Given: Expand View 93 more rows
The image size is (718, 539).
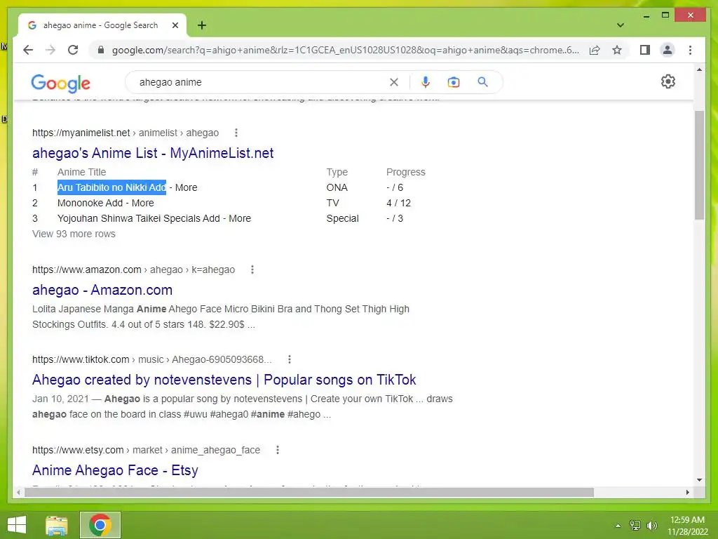Looking at the screenshot, I should point(74,234).
